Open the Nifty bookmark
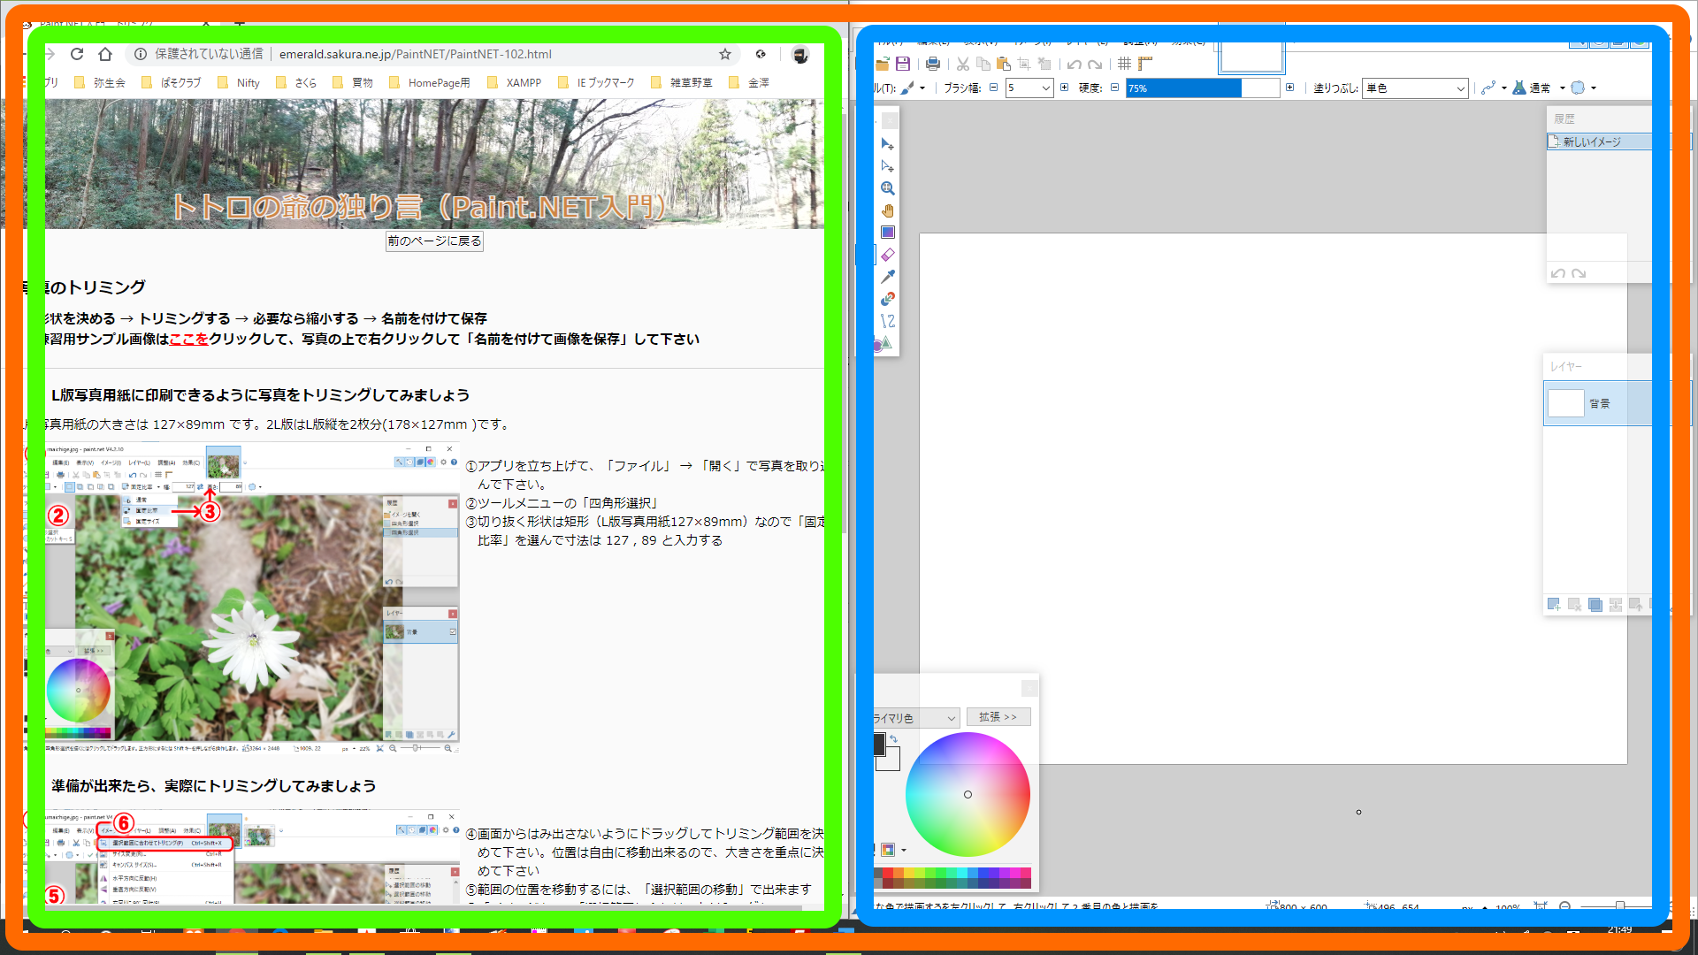The width and height of the screenshot is (1698, 955). tap(239, 82)
